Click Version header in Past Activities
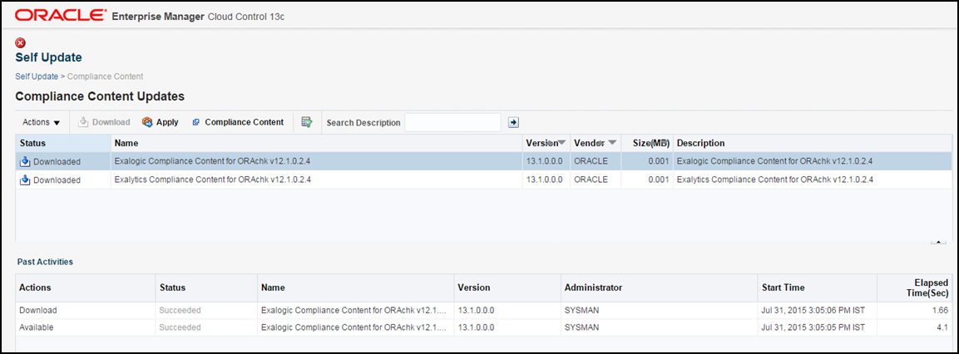Screen dimensions: 959x354 [x=474, y=288]
